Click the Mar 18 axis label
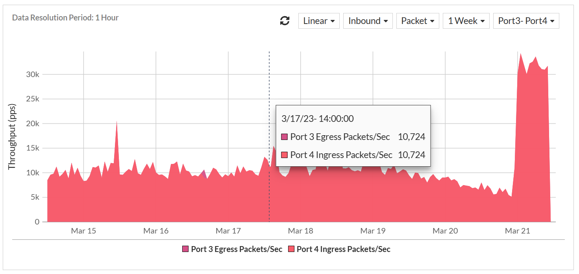The image size is (579, 274). click(x=300, y=231)
